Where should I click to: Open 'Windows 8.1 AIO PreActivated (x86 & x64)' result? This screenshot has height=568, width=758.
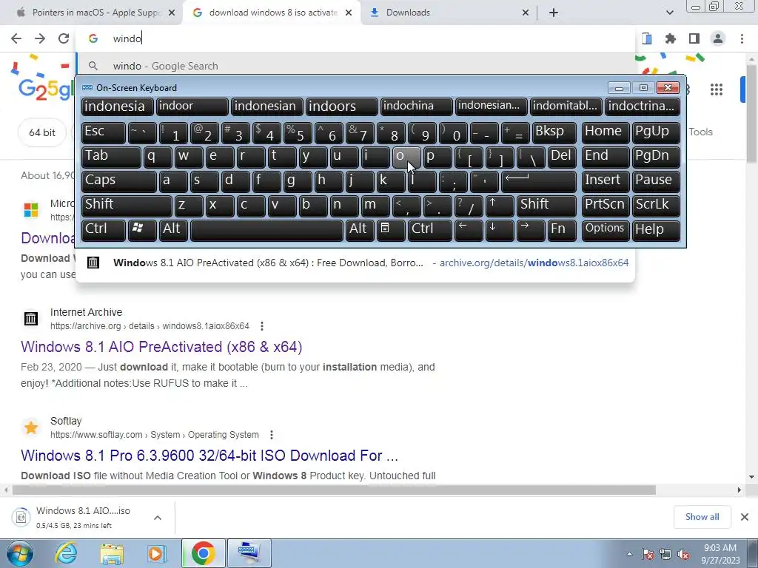(161, 347)
